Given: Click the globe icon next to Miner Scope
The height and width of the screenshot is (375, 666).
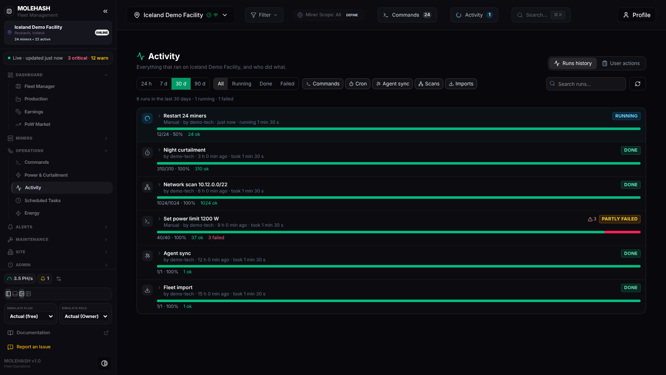Looking at the screenshot, I should pyautogui.click(x=300, y=15).
